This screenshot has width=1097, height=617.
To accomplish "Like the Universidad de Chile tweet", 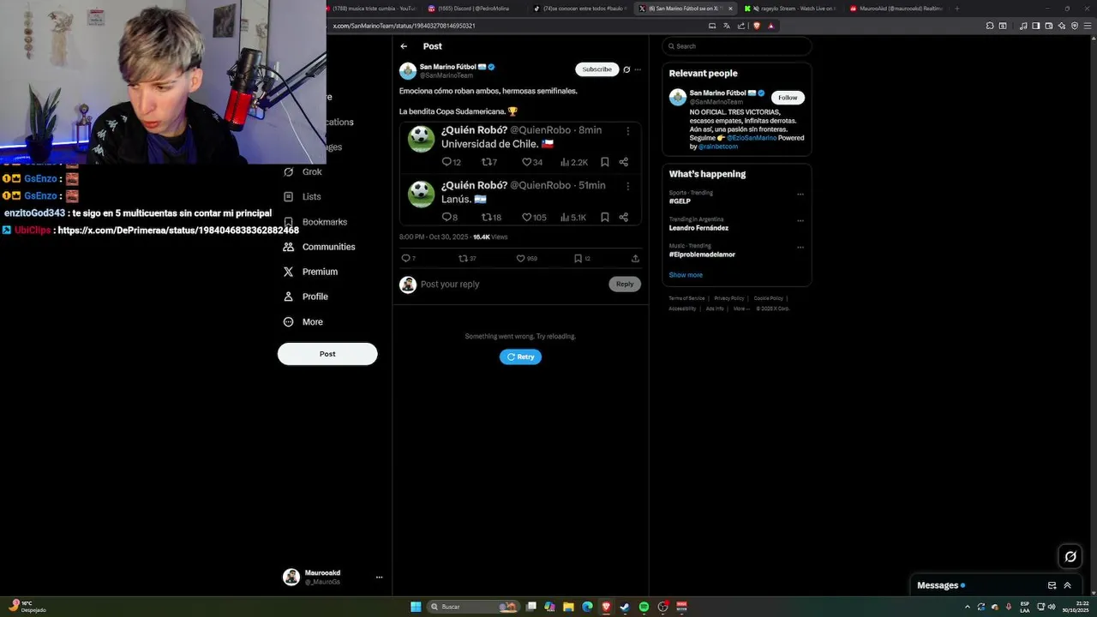I will click(x=526, y=162).
